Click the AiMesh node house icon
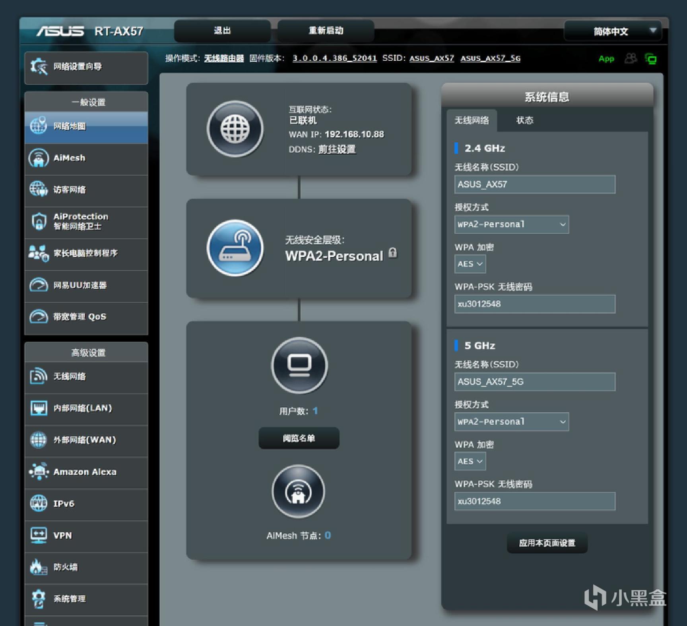The height and width of the screenshot is (626, 687). click(298, 491)
